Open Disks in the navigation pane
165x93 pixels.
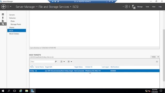click(13, 21)
